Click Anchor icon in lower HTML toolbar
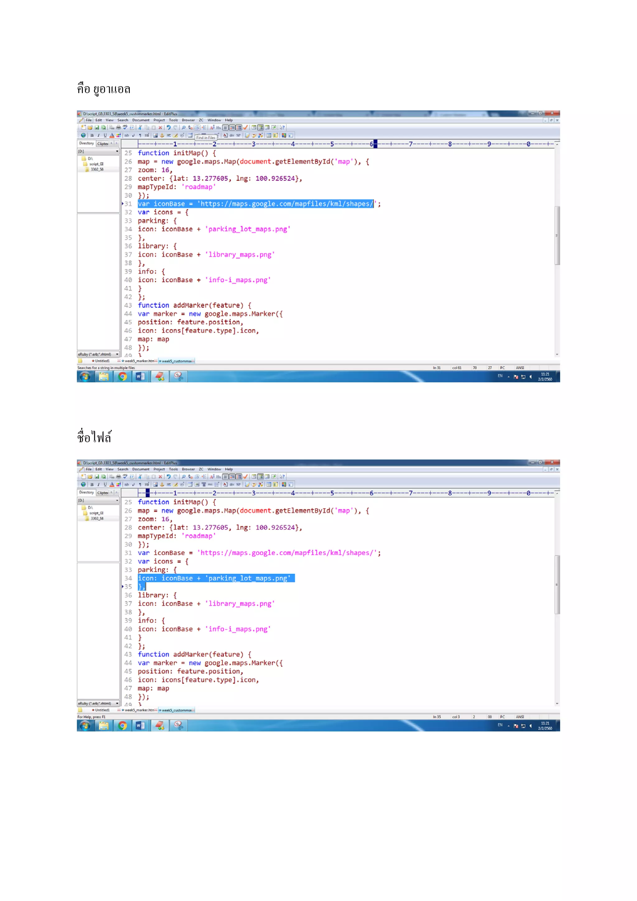 tap(162, 485)
